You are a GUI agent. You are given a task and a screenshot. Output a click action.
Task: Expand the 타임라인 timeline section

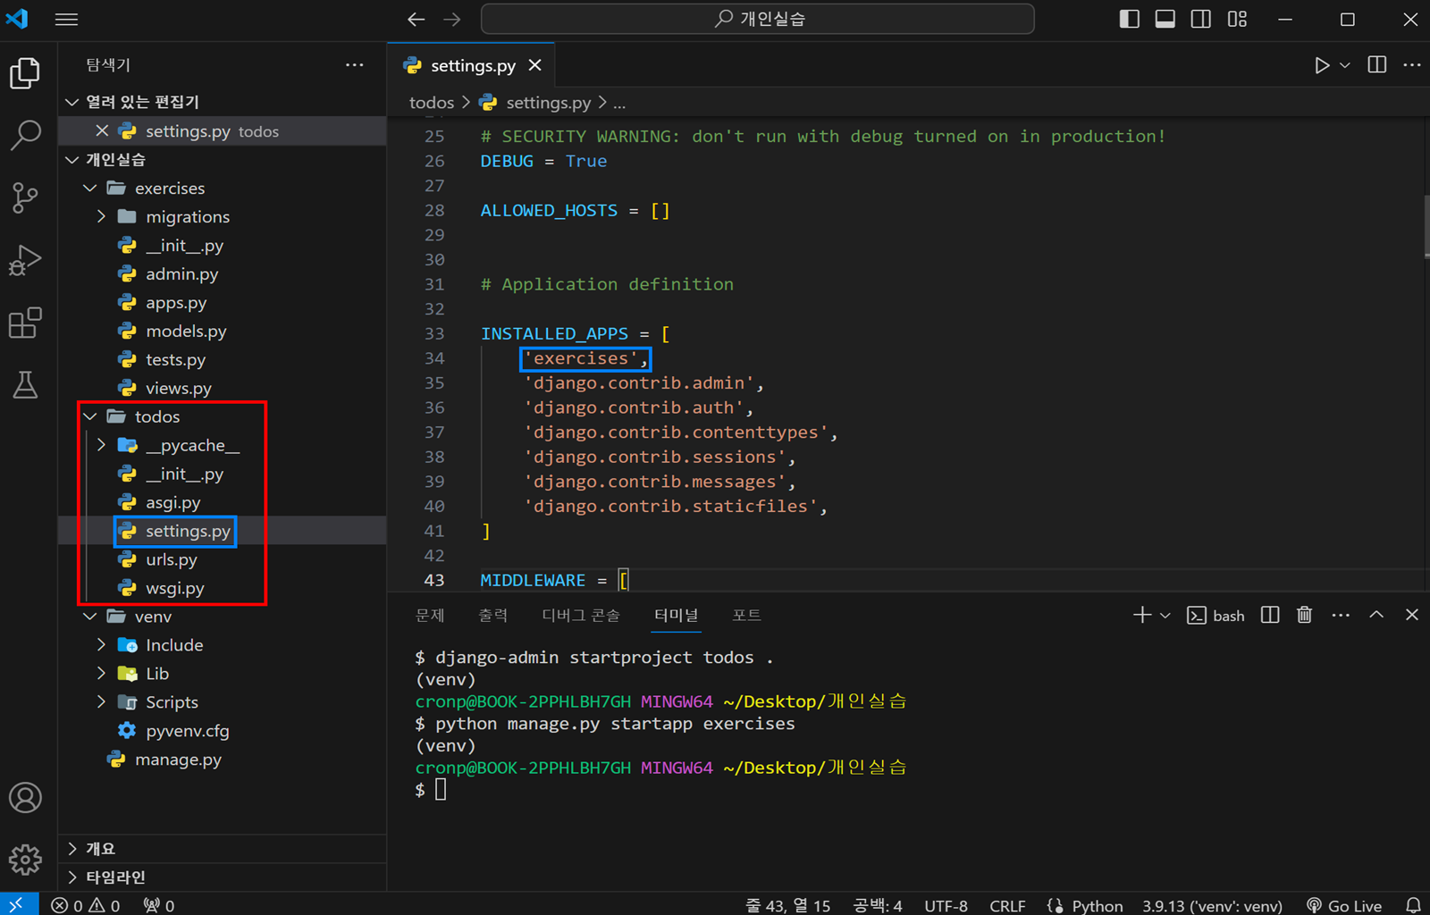(223, 877)
